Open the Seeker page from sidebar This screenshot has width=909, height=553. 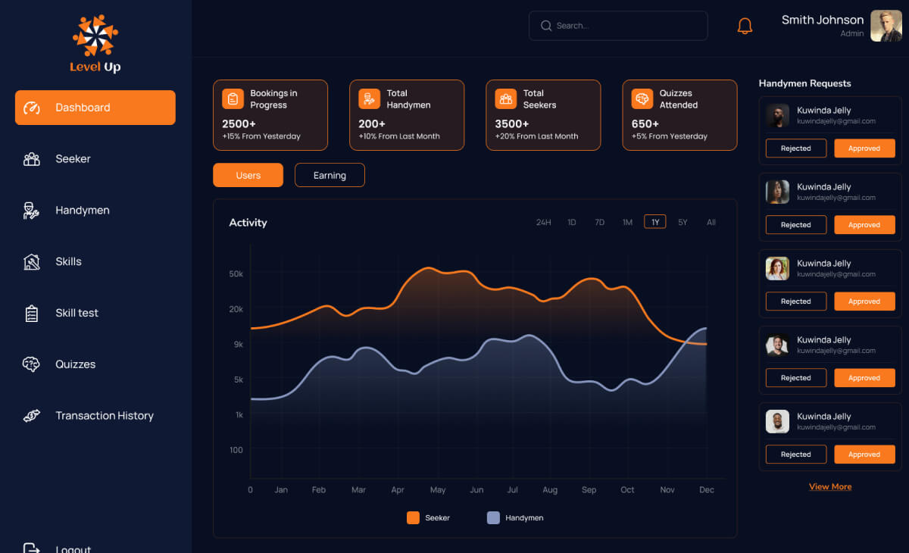tap(73, 159)
